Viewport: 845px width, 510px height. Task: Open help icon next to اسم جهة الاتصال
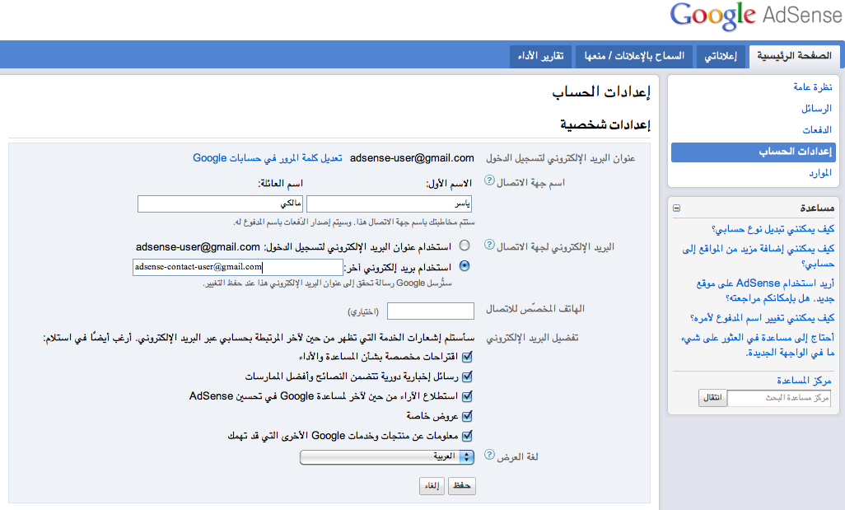pyautogui.click(x=489, y=180)
